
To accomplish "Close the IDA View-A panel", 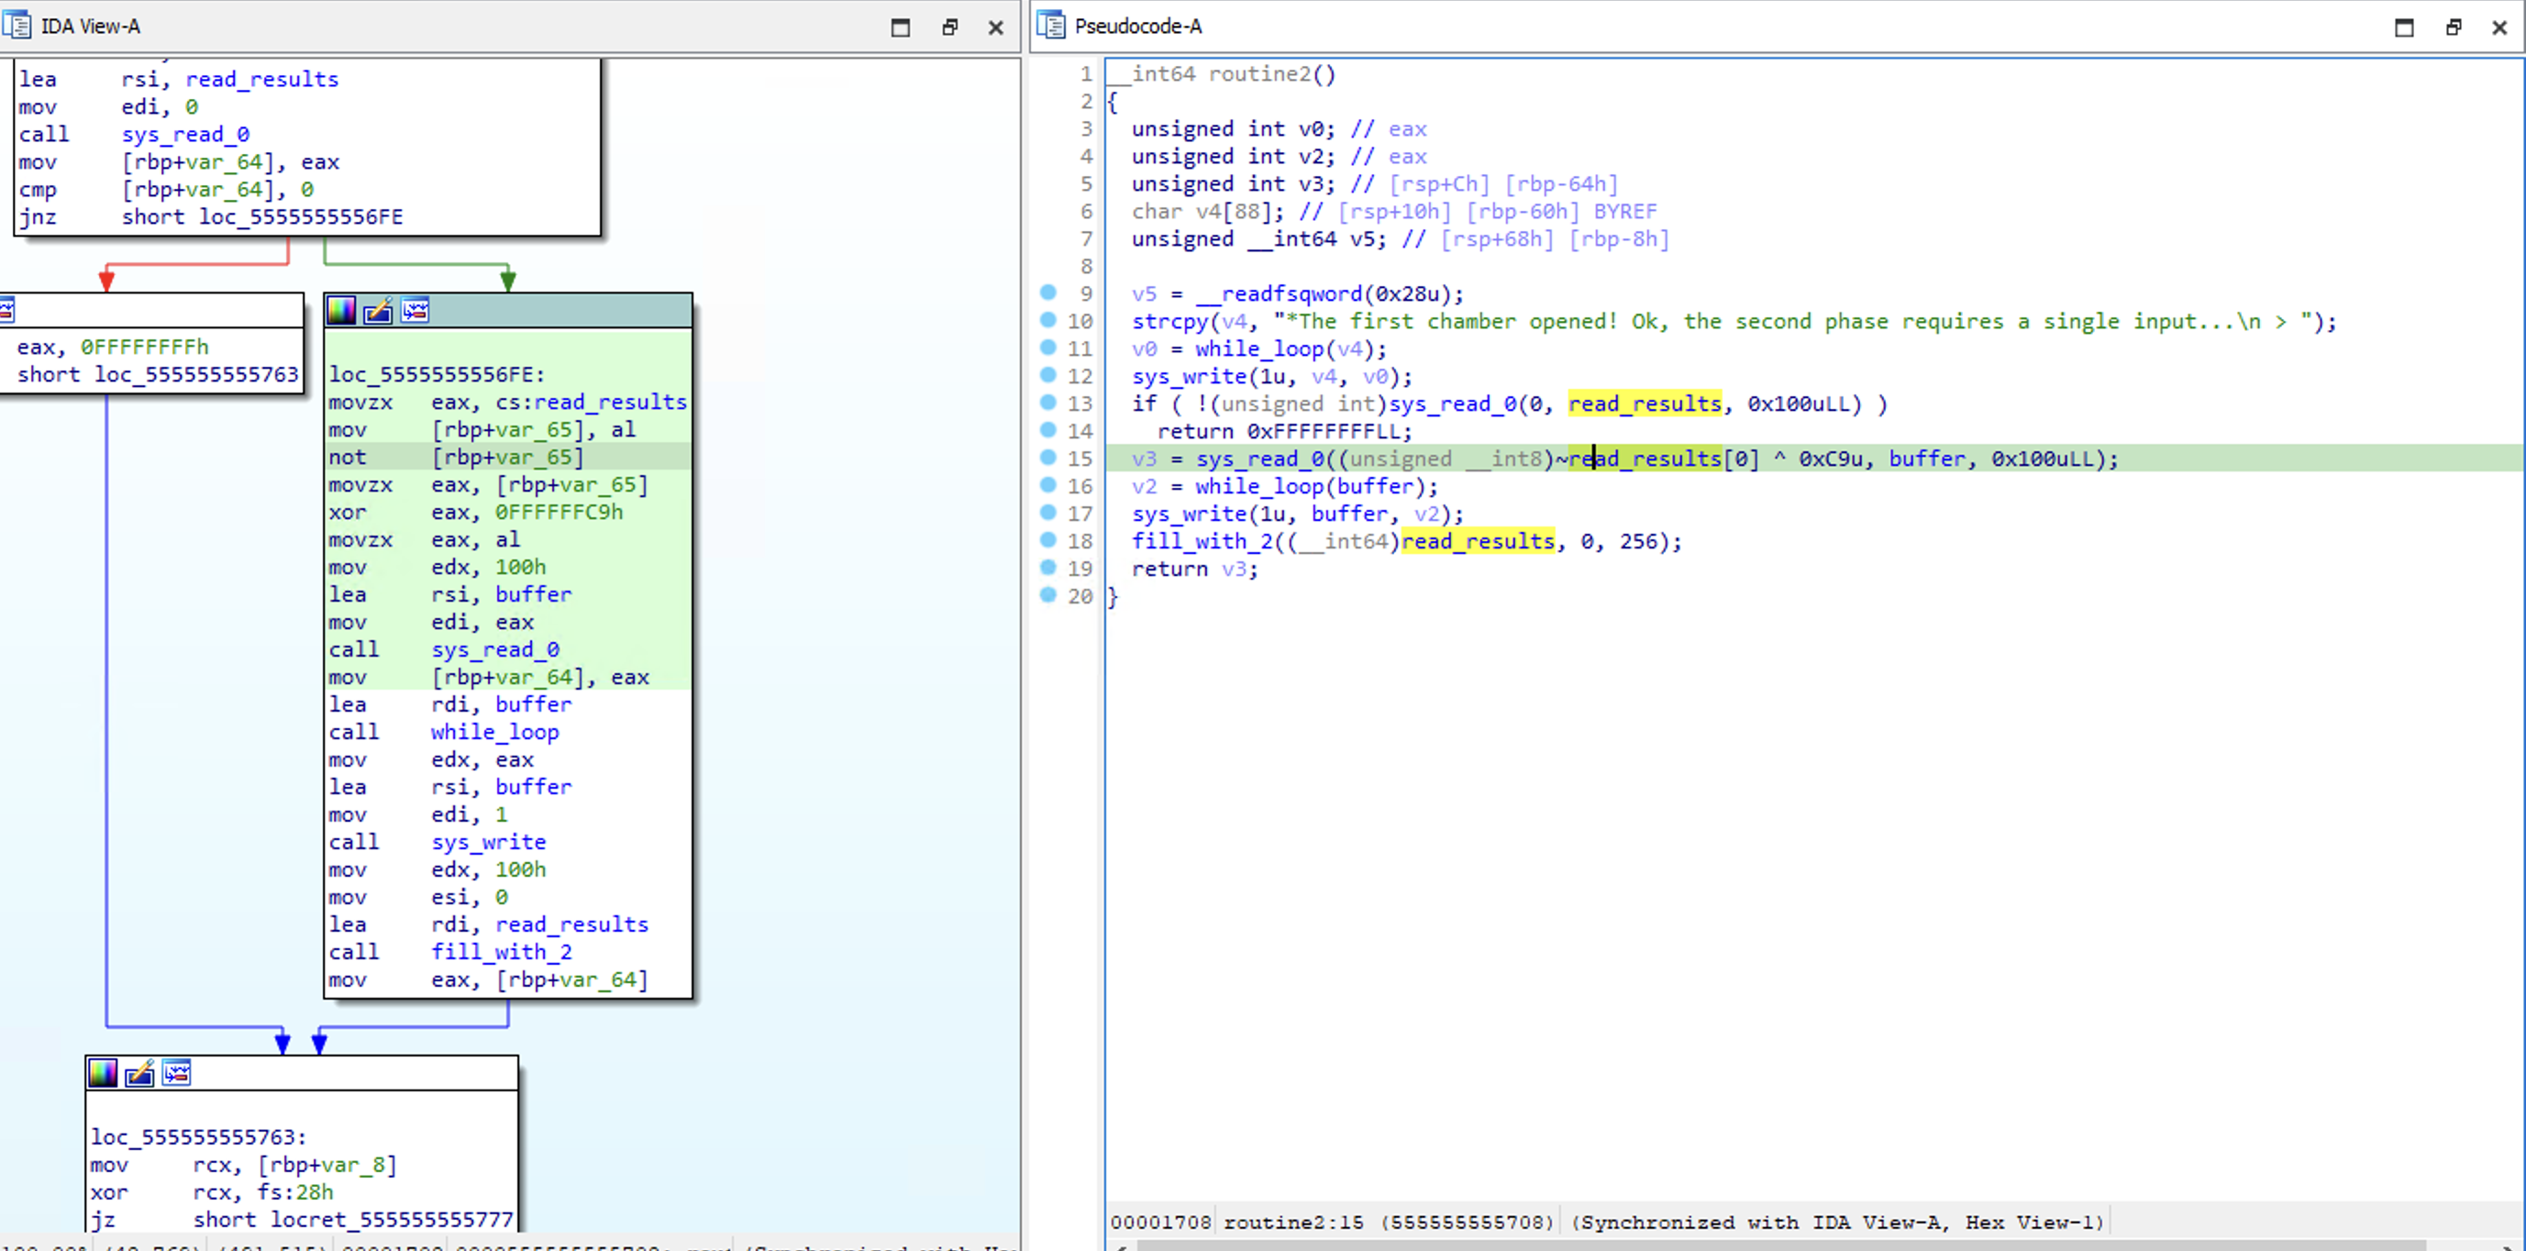I will [995, 28].
